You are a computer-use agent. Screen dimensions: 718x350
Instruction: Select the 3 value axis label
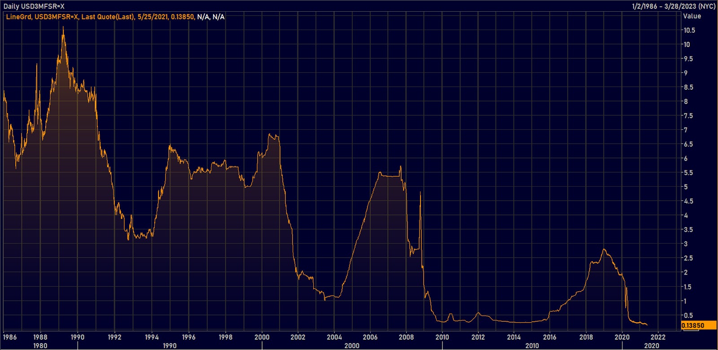tap(685, 244)
